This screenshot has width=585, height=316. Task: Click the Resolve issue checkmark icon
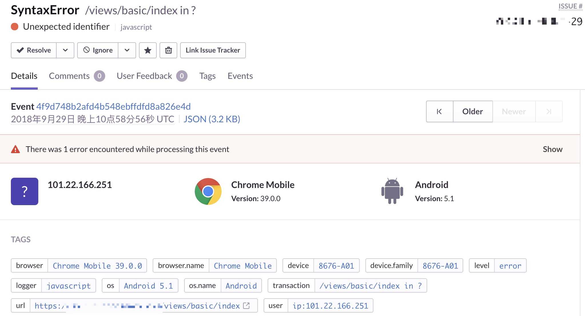[x=20, y=50]
